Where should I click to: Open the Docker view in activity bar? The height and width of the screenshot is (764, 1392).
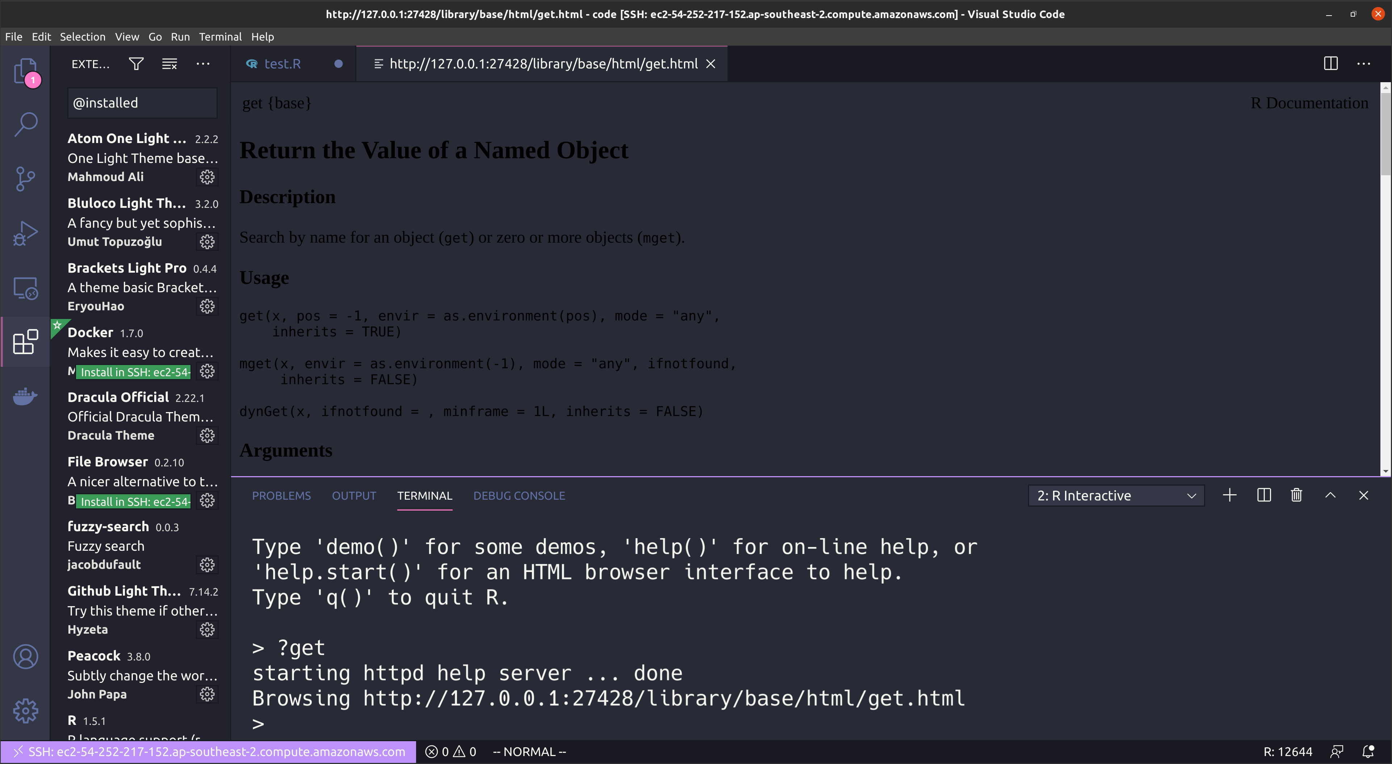(x=25, y=396)
